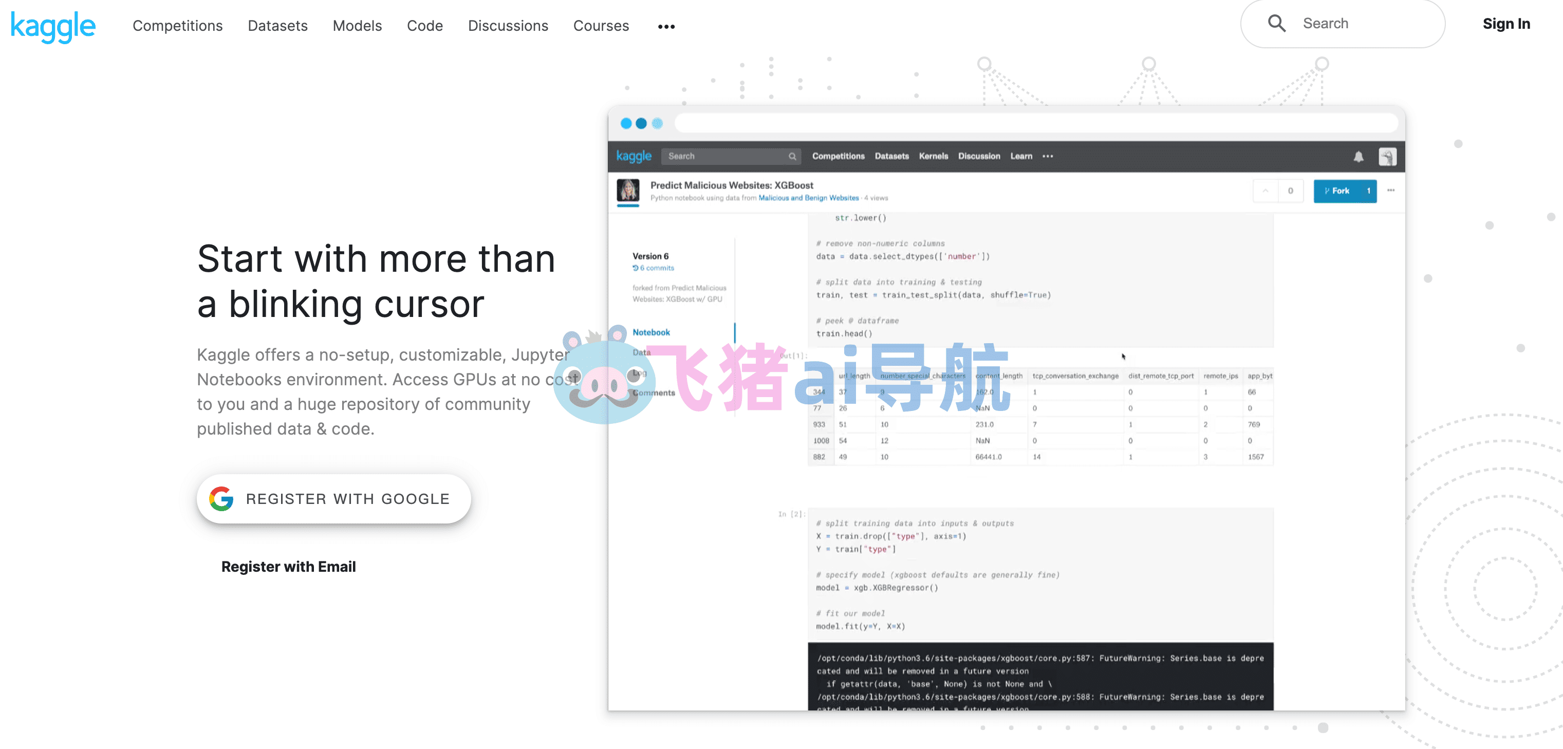Screen dimensions: 1563x749
Task: Click Register with Google button
Action: [x=333, y=498]
